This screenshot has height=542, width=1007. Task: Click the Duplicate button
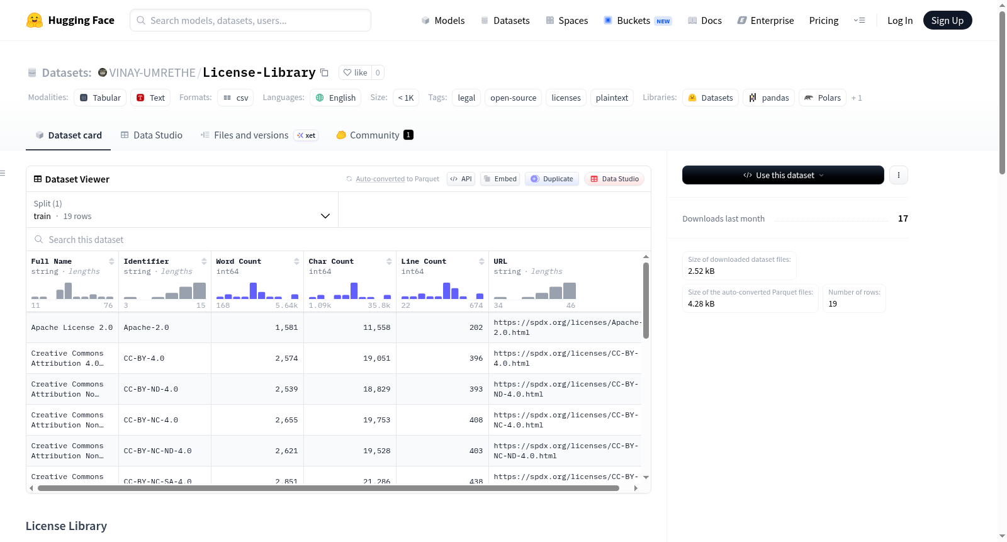tap(552, 179)
